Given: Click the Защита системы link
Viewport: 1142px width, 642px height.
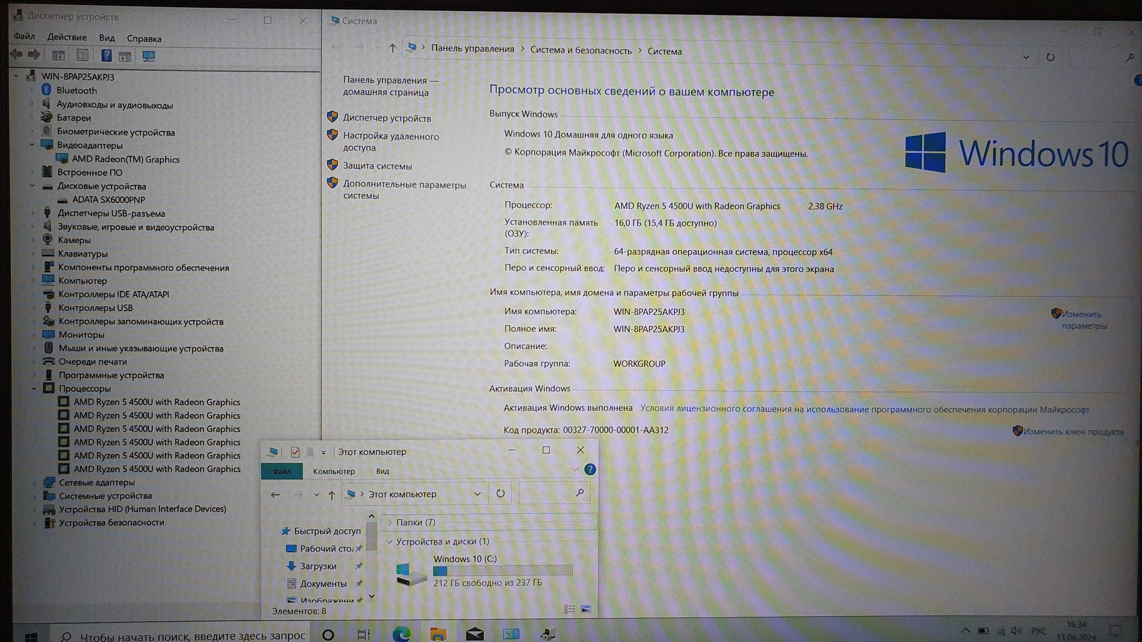Looking at the screenshot, I should click(377, 166).
